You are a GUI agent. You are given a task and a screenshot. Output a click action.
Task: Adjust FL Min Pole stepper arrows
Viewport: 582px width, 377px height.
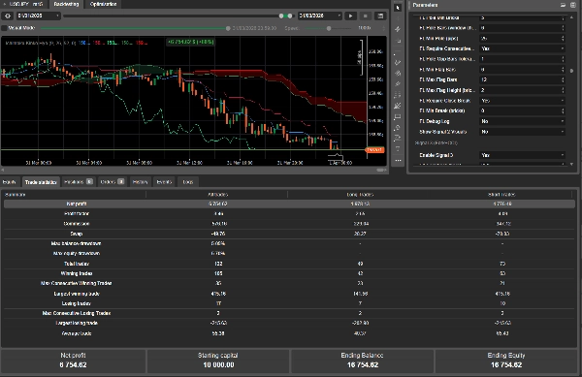[x=563, y=38]
